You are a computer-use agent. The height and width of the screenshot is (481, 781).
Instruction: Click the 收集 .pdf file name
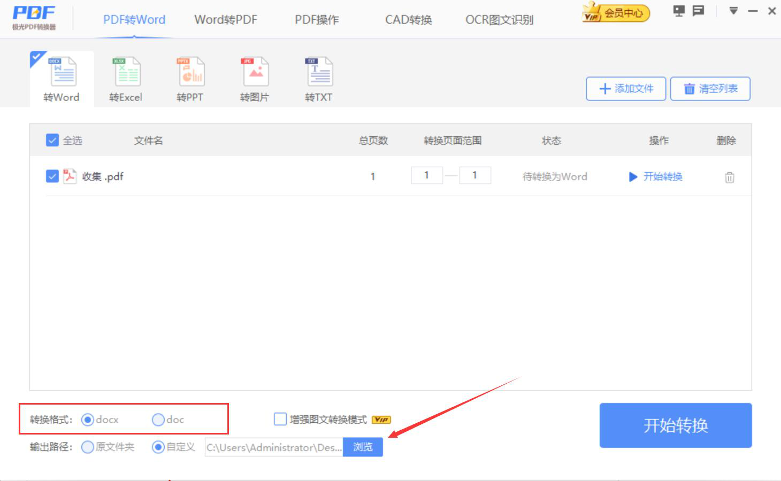[103, 176]
